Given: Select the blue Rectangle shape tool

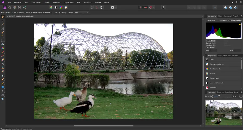Looking at the screenshot, I should 3,87.
